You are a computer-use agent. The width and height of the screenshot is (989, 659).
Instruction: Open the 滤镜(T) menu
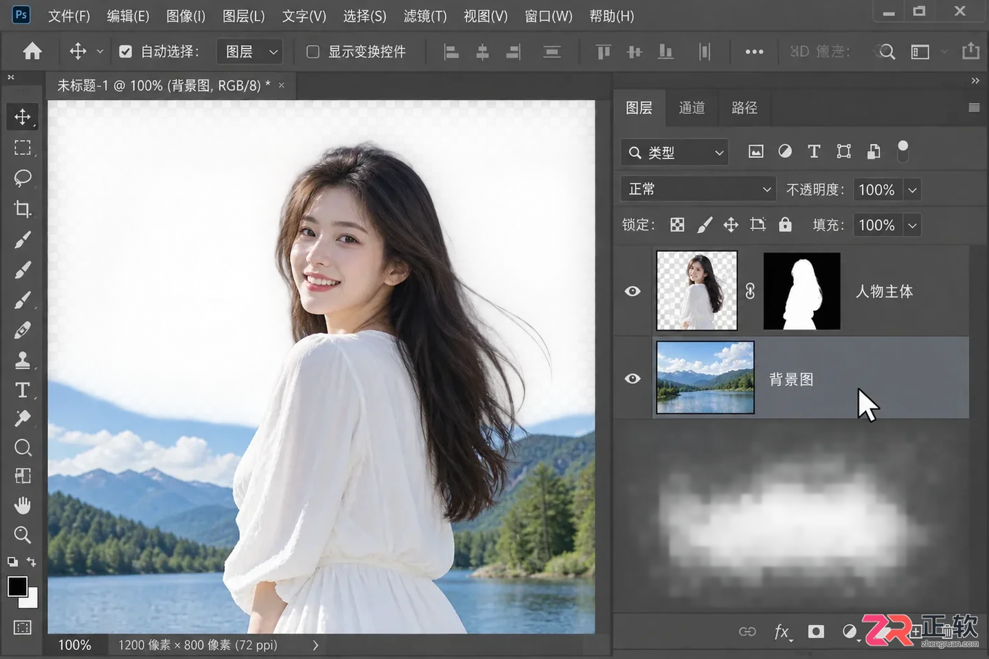click(425, 16)
